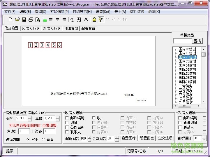Select 国际C6信封 in the envelope type list
This screenshot has width=210, height=157.
(x=187, y=69)
